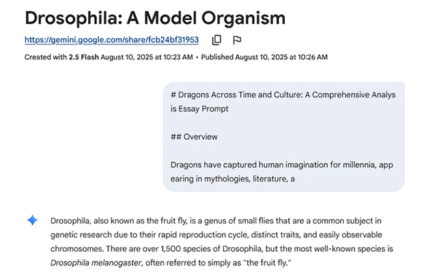The image size is (437, 273).
Task: Click the "# Dragons Across Time and Culture" heading
Action: click(283, 94)
